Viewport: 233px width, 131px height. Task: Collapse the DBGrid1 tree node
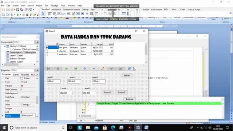click(x=5, y=46)
